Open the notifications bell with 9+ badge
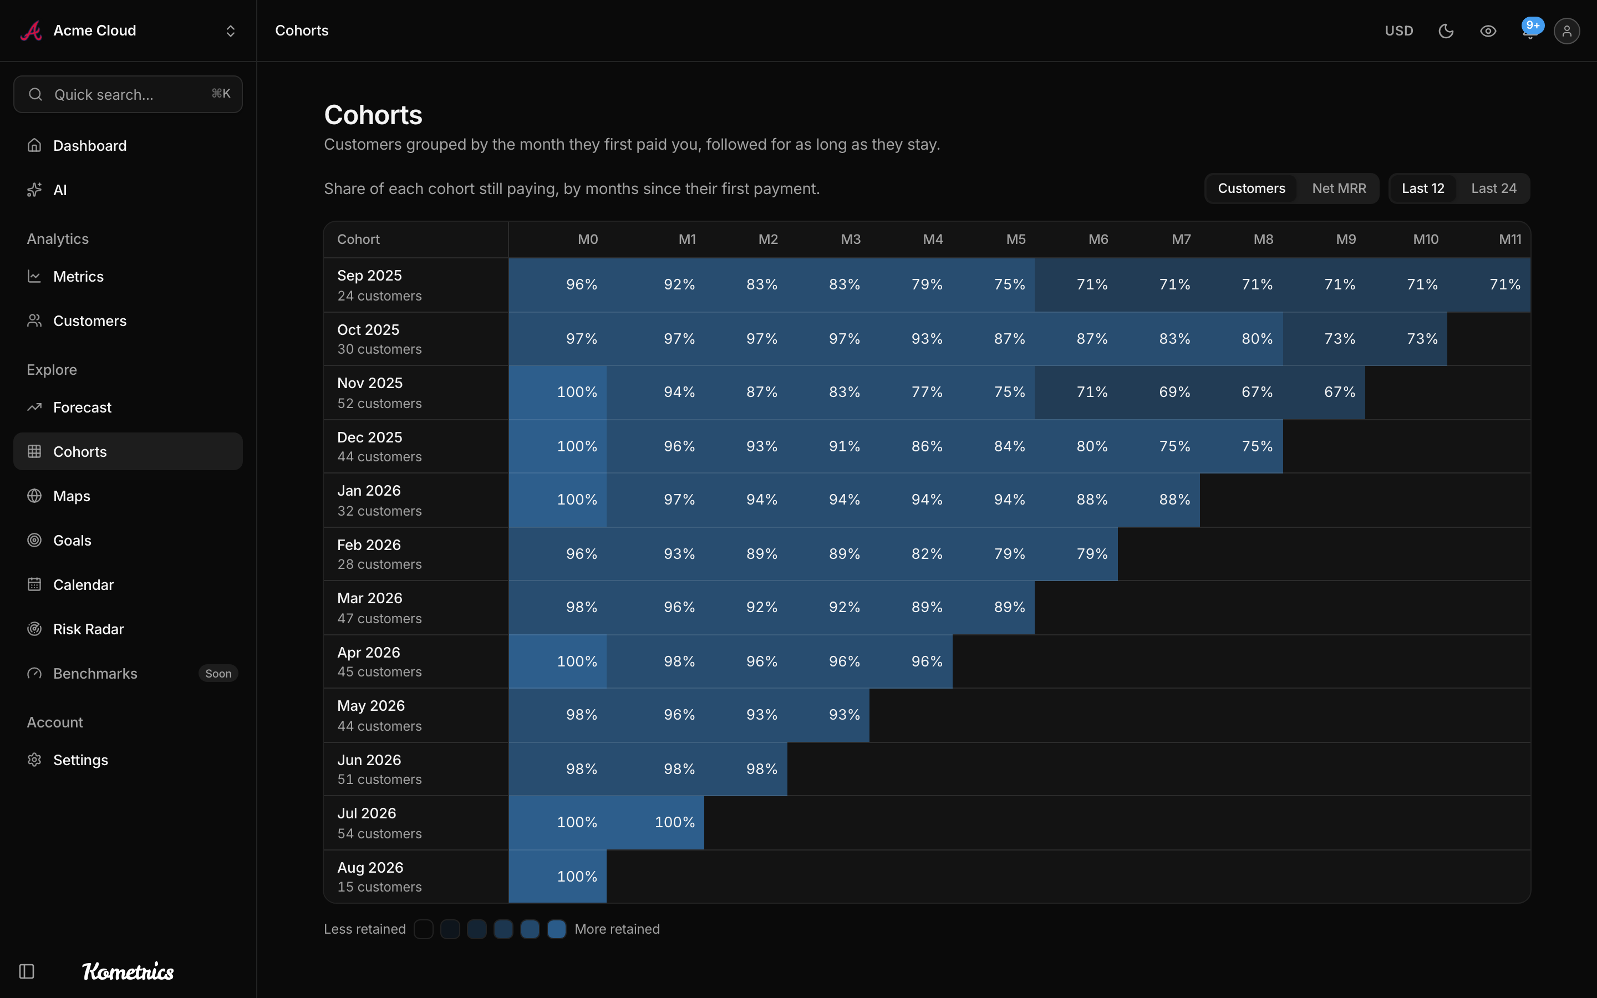This screenshot has width=1597, height=998. tap(1530, 30)
